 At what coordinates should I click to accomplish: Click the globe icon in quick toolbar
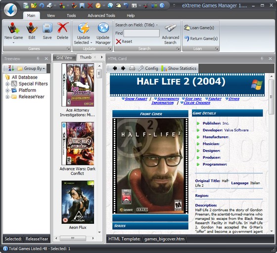pos(110,5)
